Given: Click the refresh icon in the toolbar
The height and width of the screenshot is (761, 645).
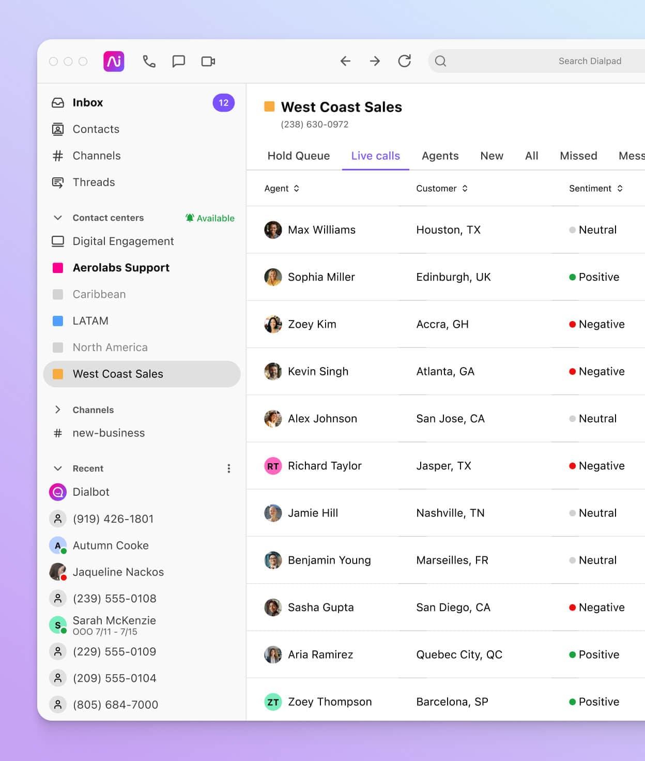Looking at the screenshot, I should pos(405,61).
